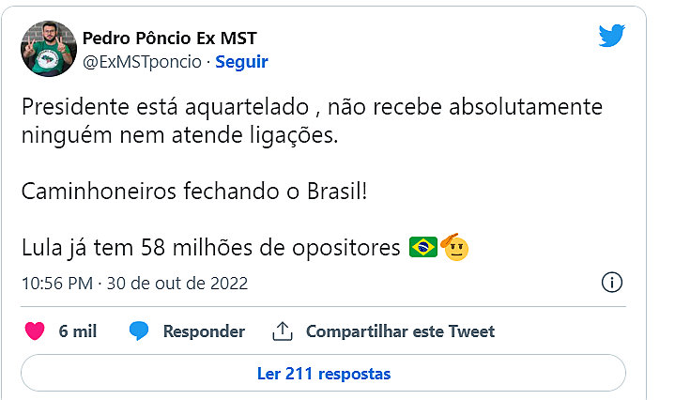This screenshot has width=675, height=400.
Task: Click the Twitter bird logo
Action: click(x=612, y=37)
